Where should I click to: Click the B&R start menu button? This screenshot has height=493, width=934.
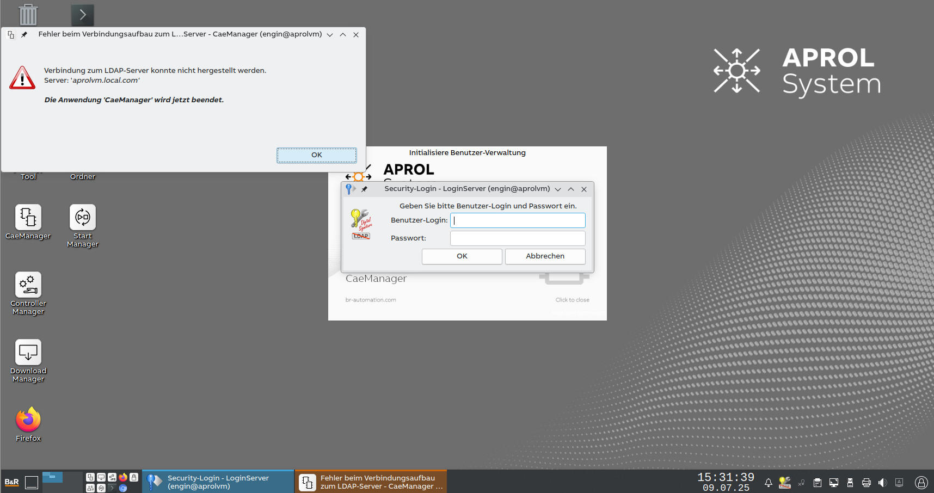tap(11, 482)
